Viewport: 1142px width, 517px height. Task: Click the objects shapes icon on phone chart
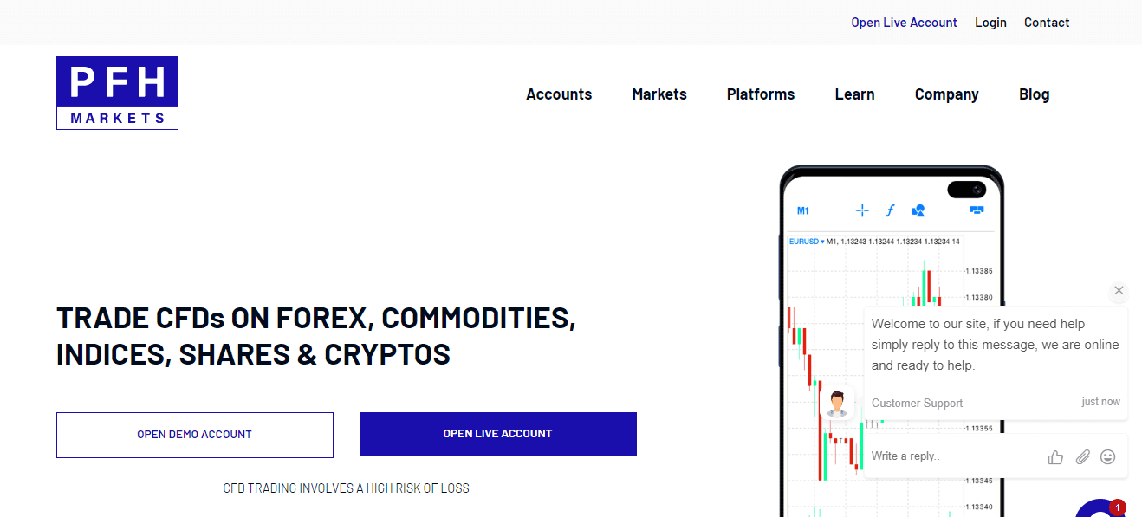[918, 210]
